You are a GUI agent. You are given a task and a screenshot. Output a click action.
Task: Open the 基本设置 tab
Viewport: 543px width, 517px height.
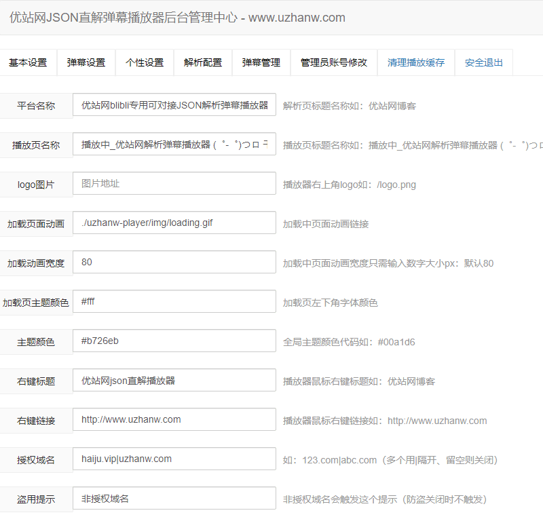(28, 62)
